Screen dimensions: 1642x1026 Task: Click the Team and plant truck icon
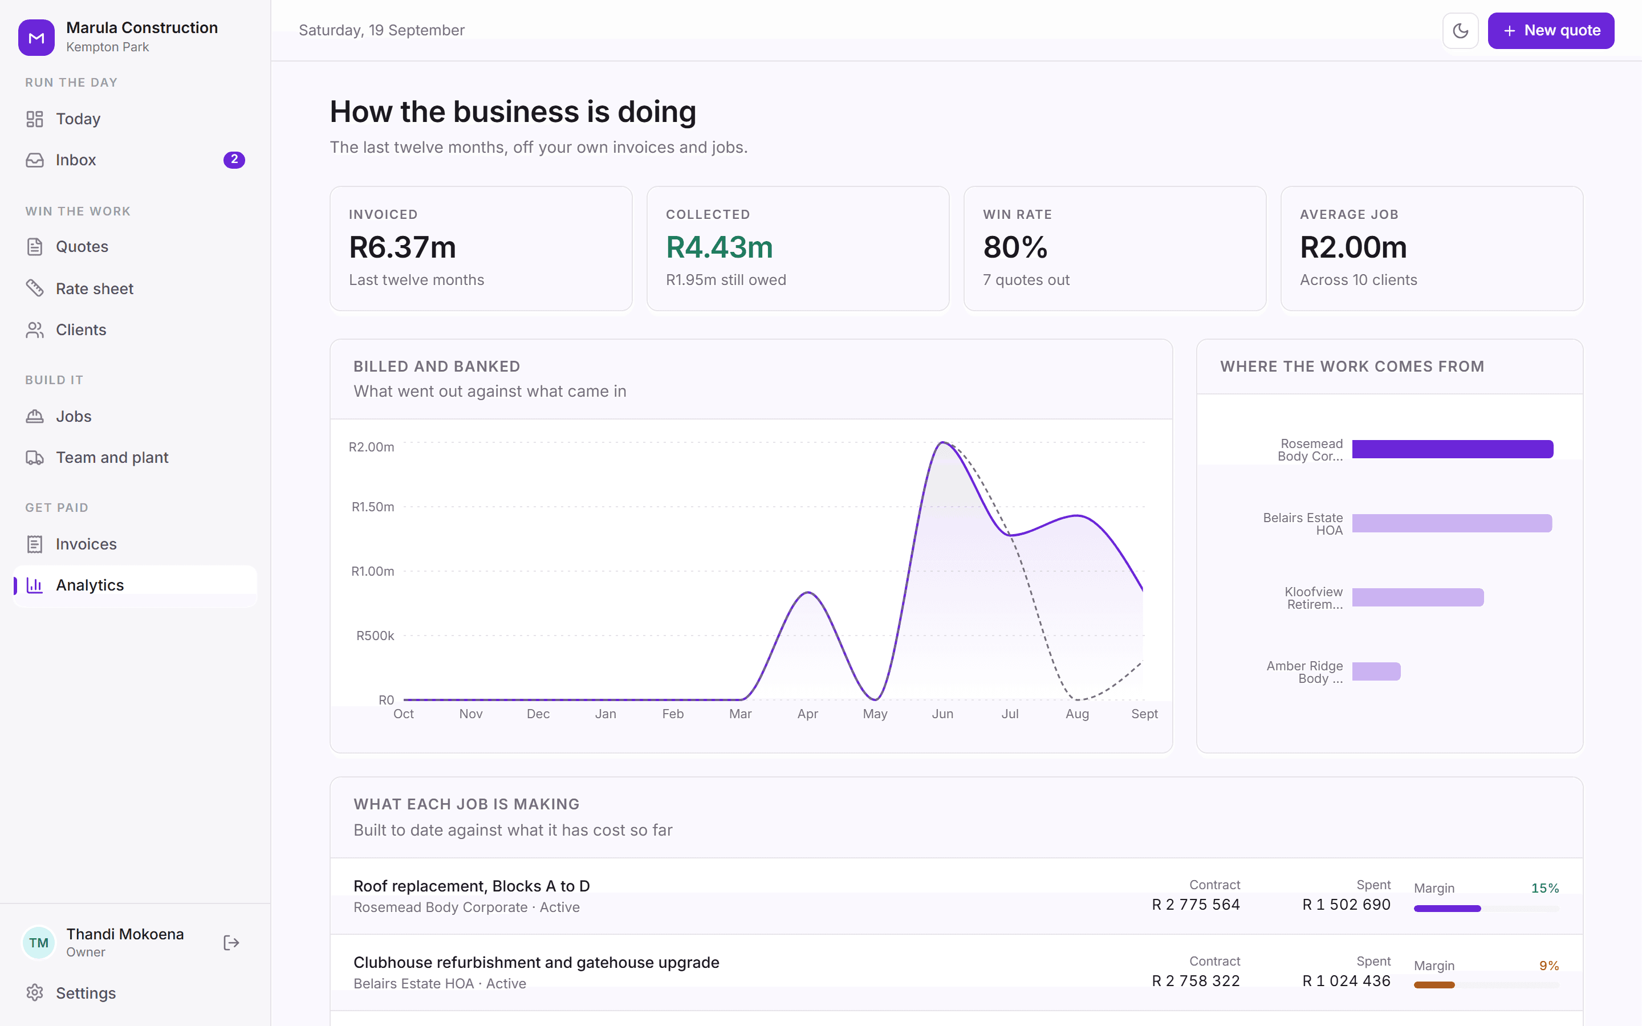[35, 458]
